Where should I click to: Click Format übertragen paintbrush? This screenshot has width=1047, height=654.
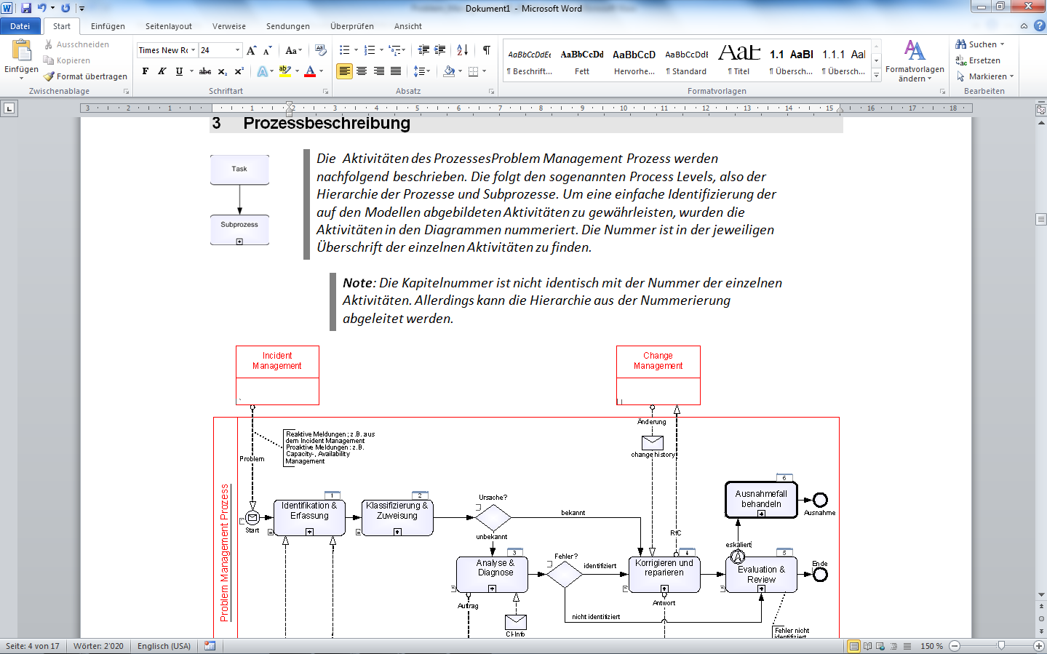[x=85, y=76]
